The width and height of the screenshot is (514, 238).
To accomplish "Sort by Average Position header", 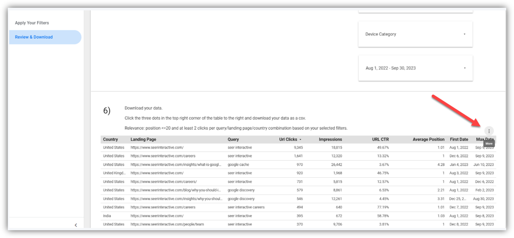I will [x=428, y=140].
